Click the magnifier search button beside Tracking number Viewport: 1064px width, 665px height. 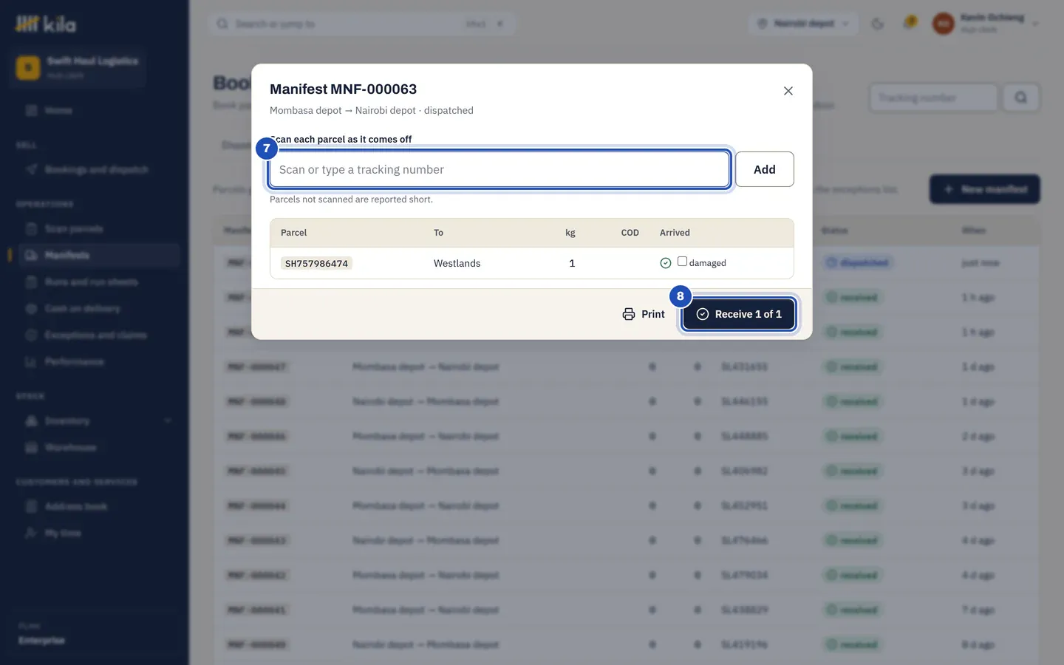pos(1020,98)
